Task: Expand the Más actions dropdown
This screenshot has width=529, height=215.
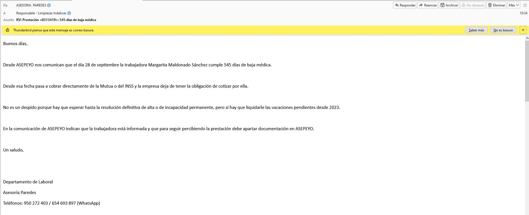Action: tap(514, 5)
